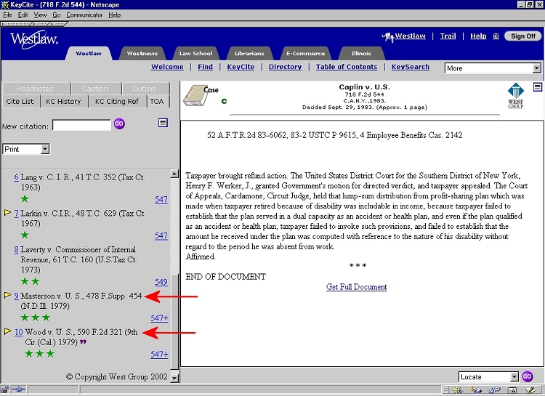Click the Case book icon

point(194,97)
